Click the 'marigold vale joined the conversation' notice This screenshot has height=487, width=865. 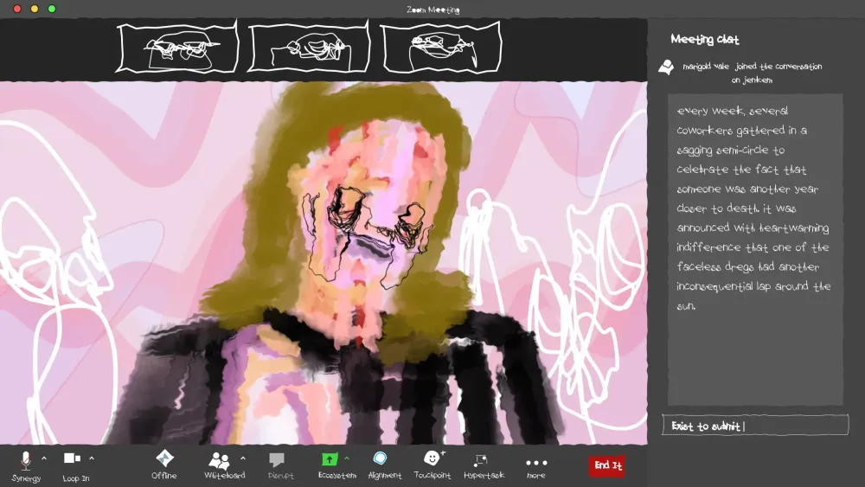coord(752,73)
